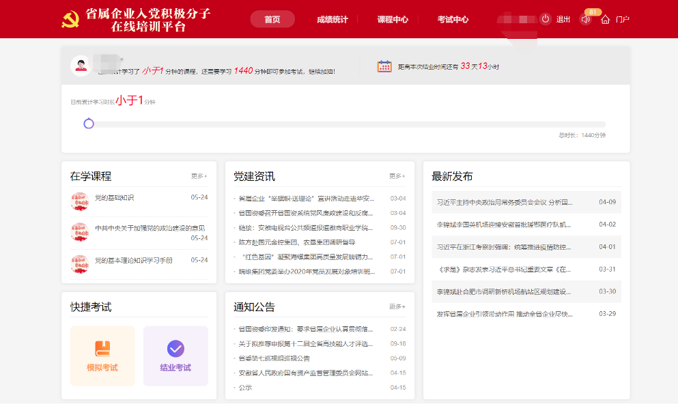Image resolution: width=678 pixels, height=404 pixels.
Task: Open the 课程中心 navigation tab
Action: click(393, 20)
